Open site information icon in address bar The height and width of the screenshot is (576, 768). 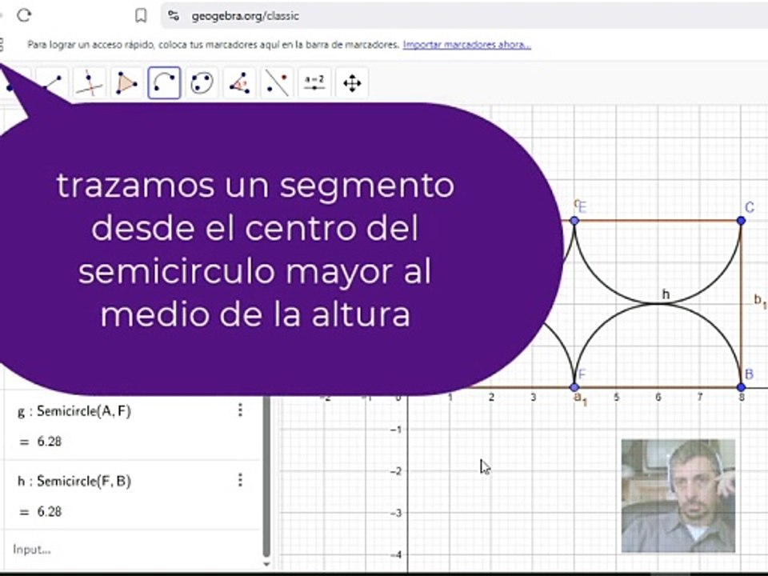click(174, 16)
